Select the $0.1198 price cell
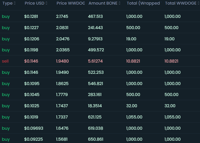 pyautogui.click(x=31, y=50)
